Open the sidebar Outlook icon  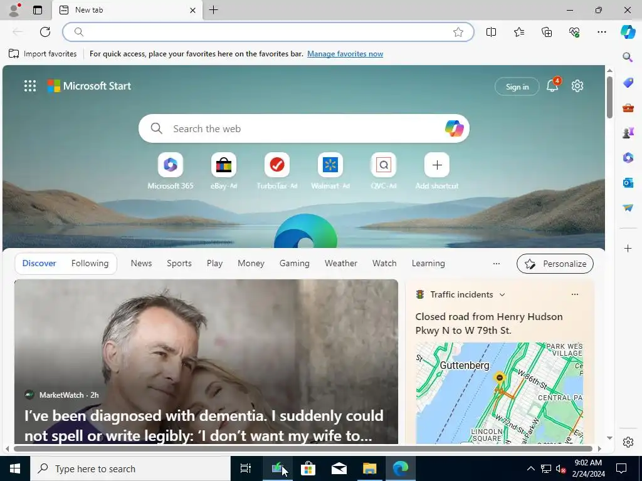pos(628,182)
